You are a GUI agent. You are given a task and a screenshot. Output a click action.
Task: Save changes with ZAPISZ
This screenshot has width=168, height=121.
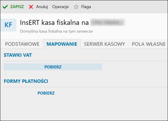click(17, 7)
